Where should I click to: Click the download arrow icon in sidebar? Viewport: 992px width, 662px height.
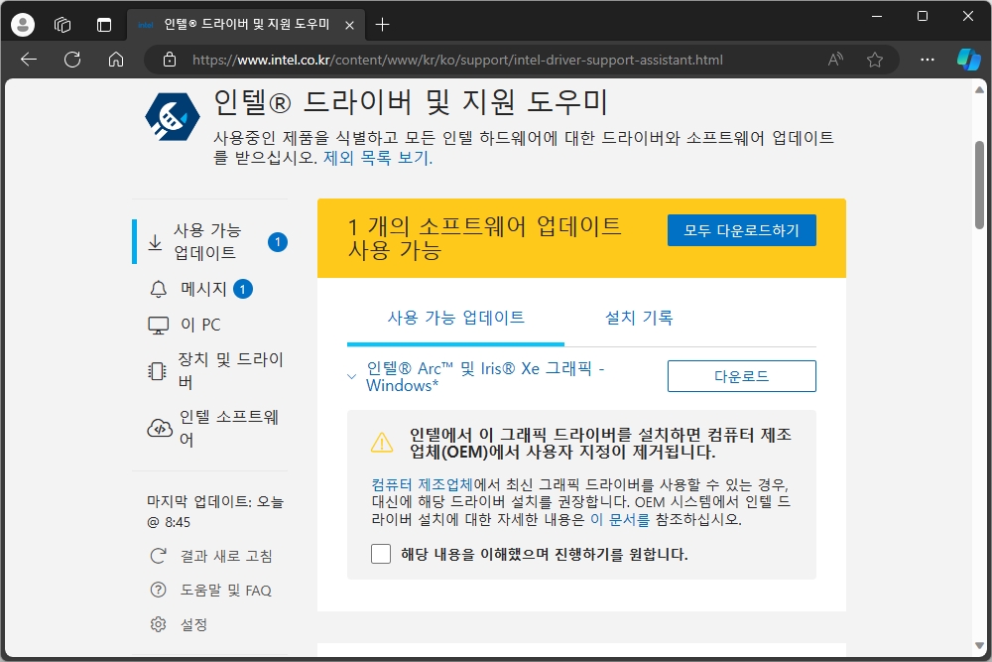click(155, 242)
